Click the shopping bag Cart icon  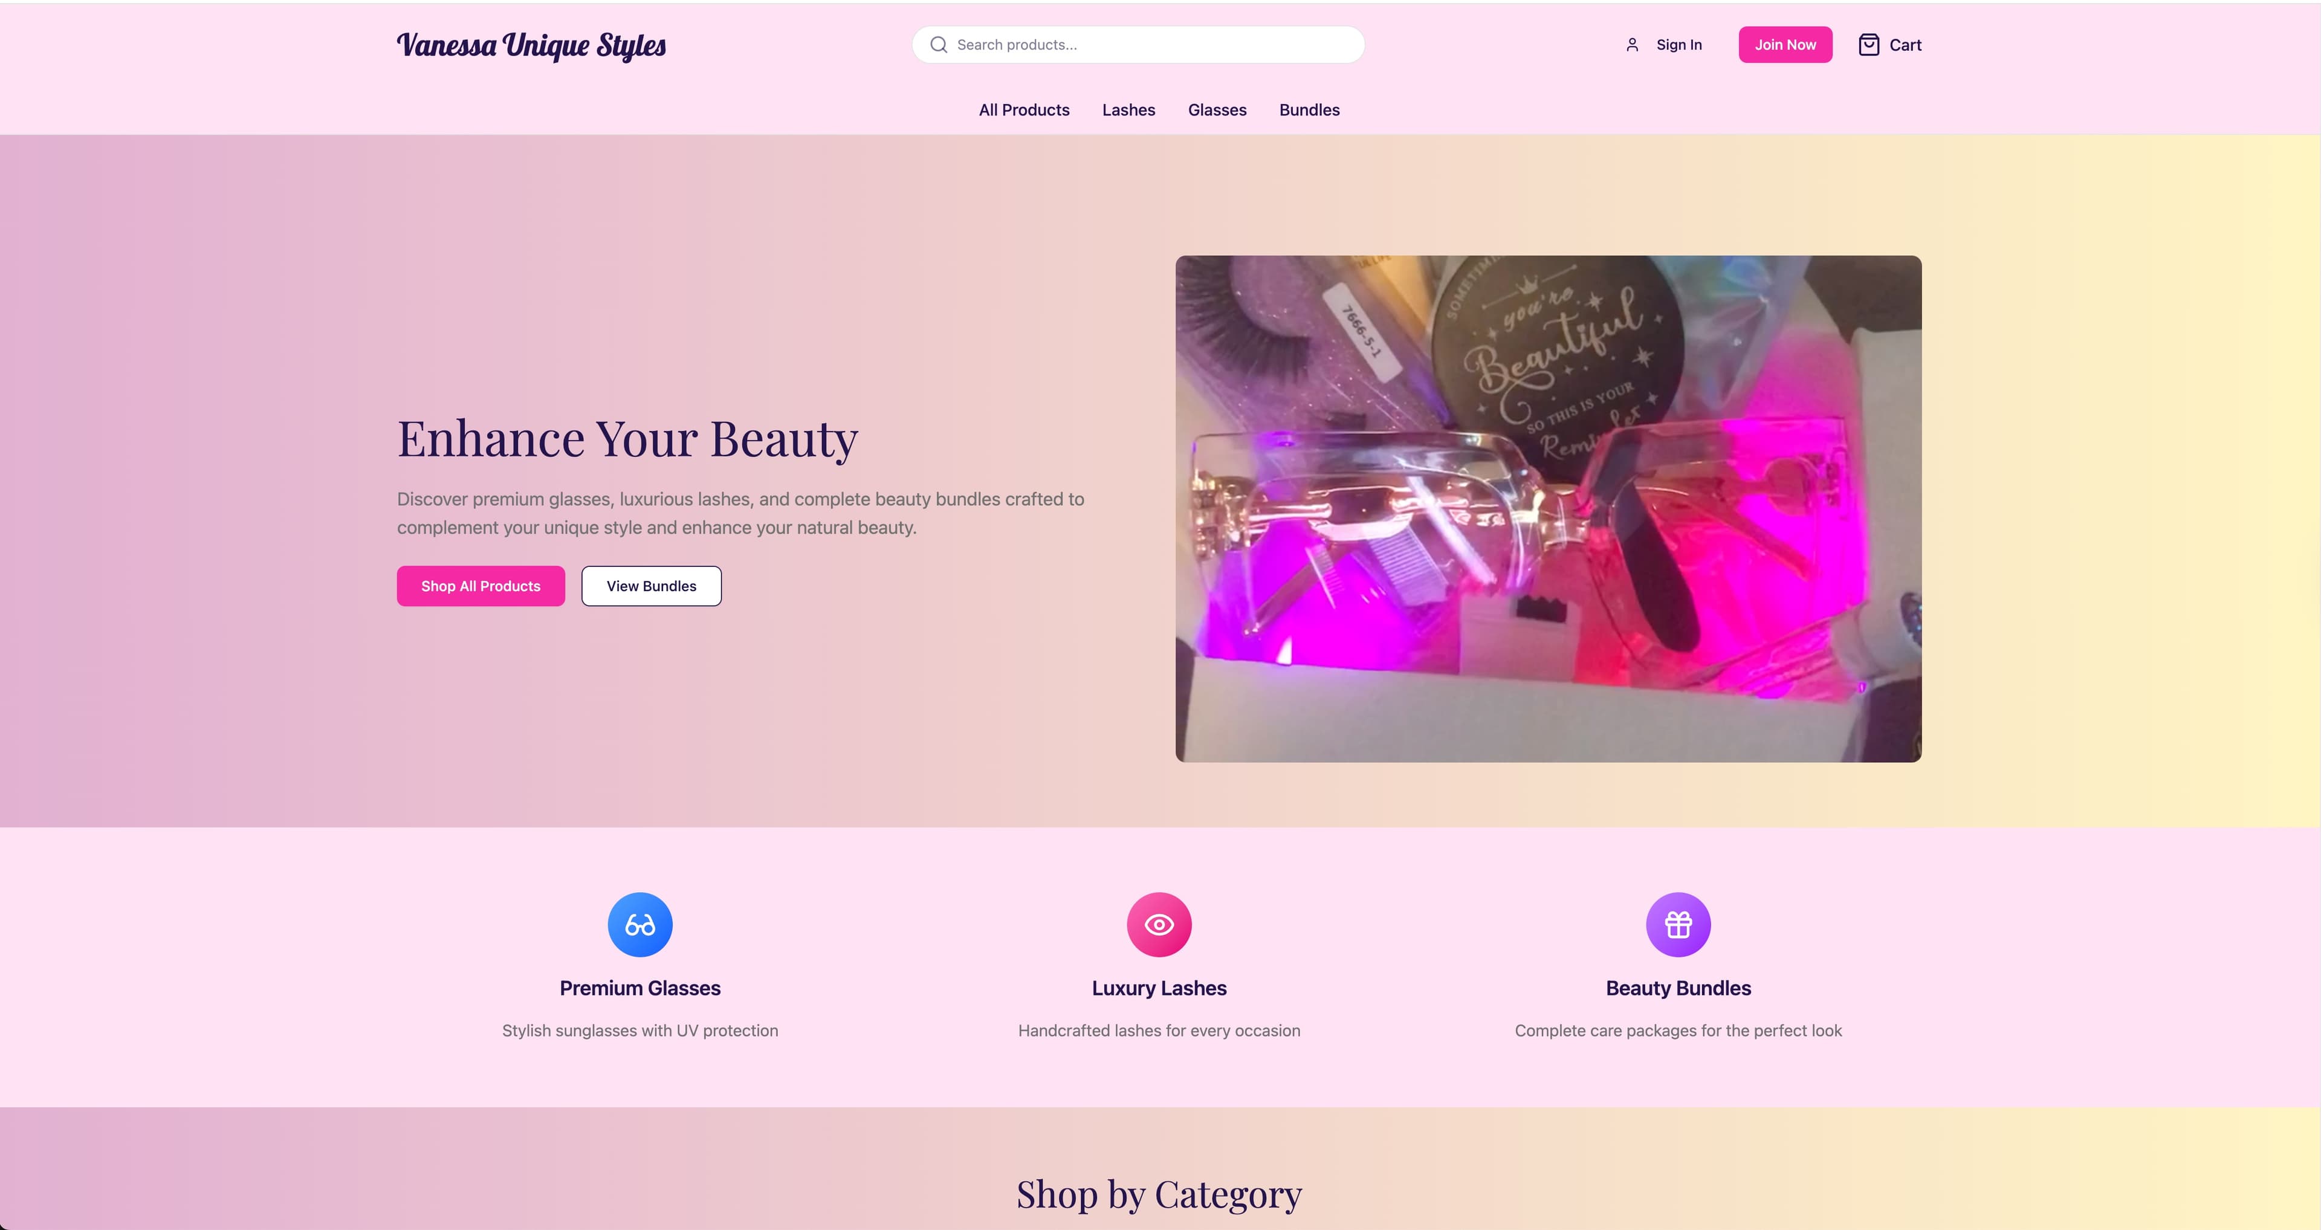pos(1868,45)
